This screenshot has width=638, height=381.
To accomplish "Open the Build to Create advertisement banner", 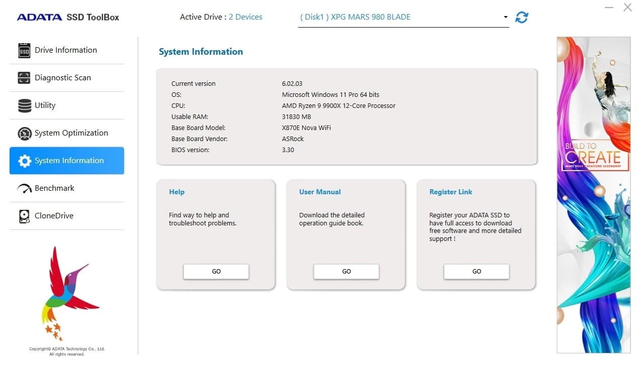I will [593, 195].
